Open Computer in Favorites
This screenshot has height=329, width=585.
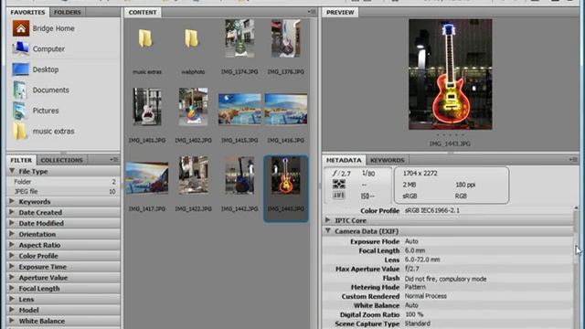(38, 48)
